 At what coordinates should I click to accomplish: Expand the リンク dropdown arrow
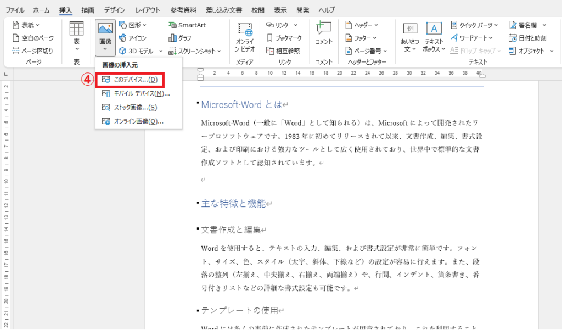[296, 25]
